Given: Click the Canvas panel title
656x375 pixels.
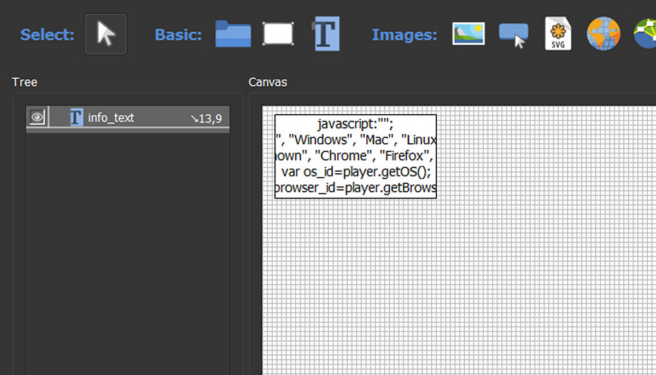Looking at the screenshot, I should click(x=267, y=82).
